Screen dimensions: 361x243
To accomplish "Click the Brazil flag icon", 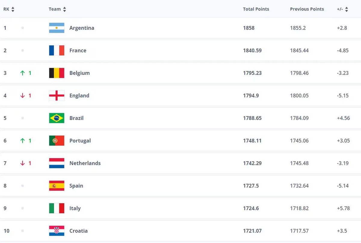I will (56, 118).
